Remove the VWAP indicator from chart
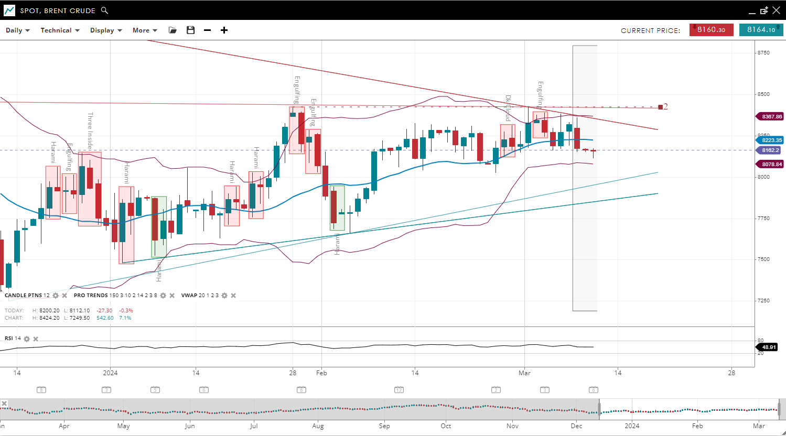Screen dimensions: 786x436 (x=233, y=296)
